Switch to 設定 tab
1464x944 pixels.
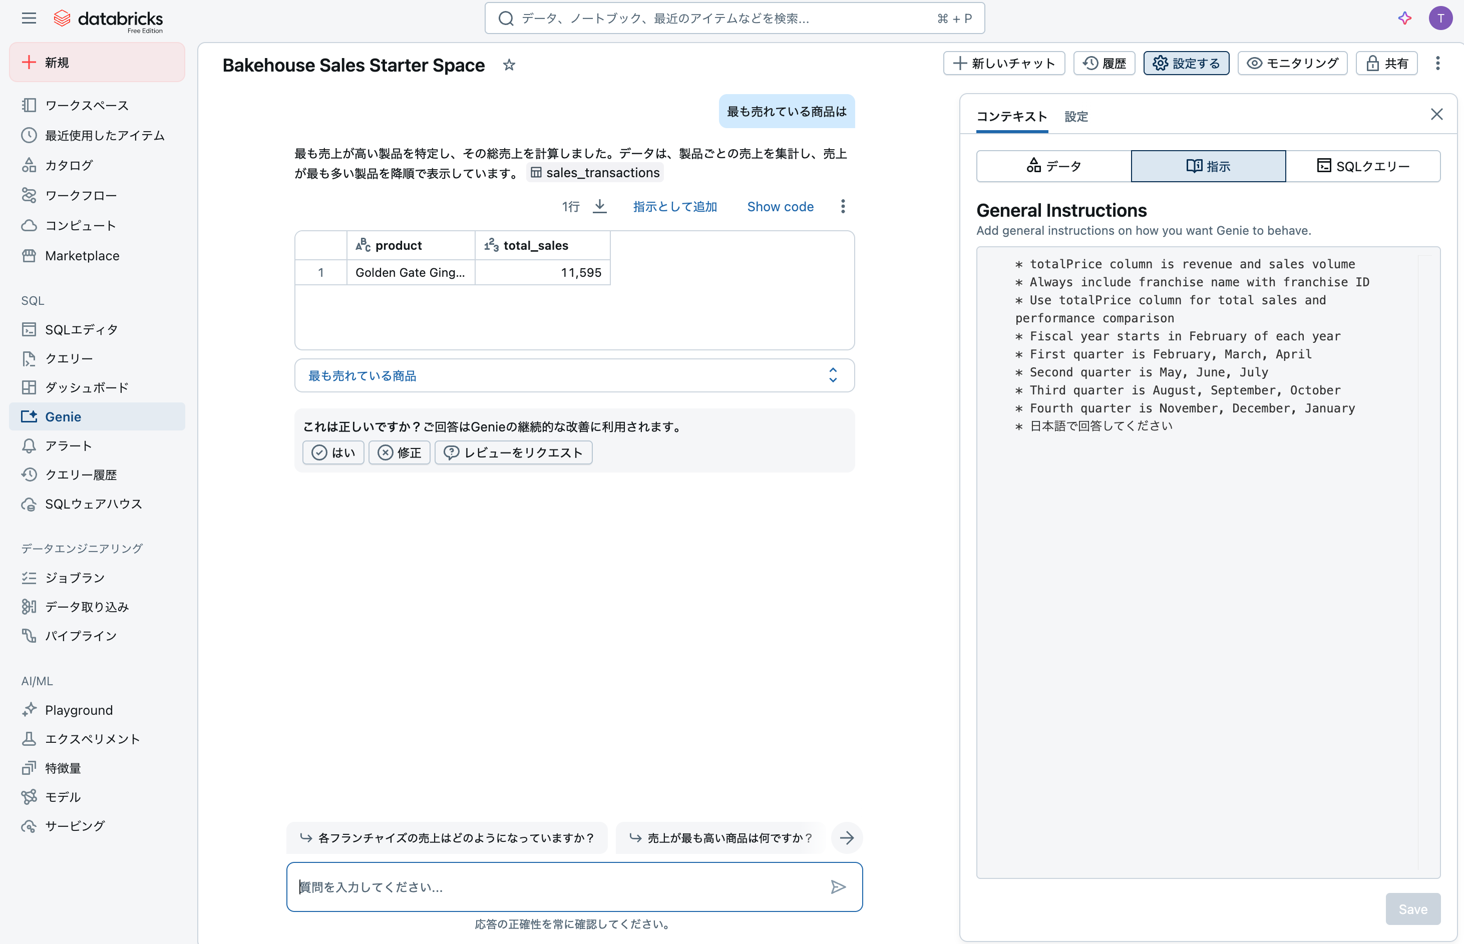click(x=1076, y=116)
